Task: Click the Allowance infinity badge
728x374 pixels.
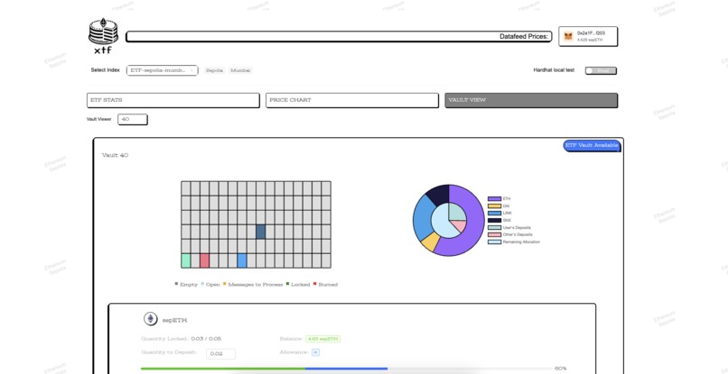Action: 315,352
